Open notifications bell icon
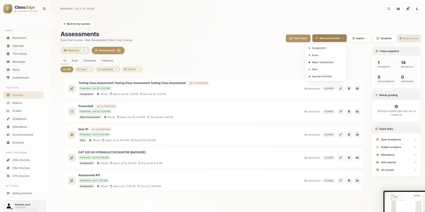The height and width of the screenshot is (212, 425). click(x=408, y=9)
